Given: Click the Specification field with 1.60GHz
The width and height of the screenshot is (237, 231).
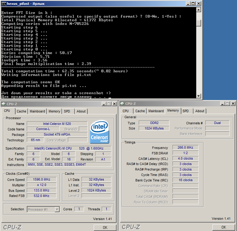Looking at the screenshot, I should (69, 148).
